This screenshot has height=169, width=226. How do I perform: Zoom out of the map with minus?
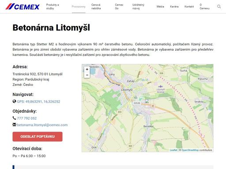(87, 75)
